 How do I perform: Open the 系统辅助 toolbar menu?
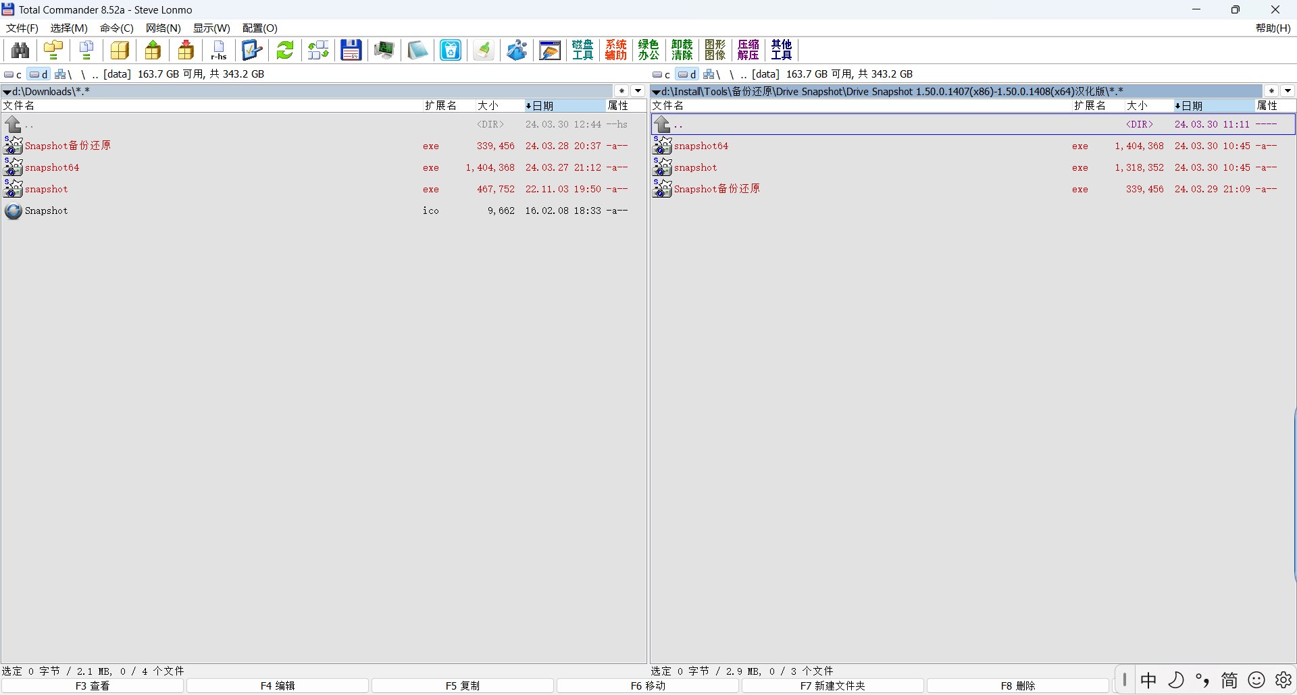(616, 51)
